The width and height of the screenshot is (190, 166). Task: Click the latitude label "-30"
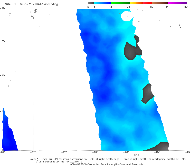(x=2, y=76)
